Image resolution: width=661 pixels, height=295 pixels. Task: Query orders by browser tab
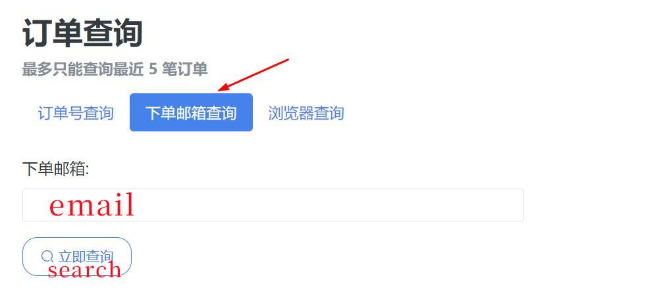point(306,113)
